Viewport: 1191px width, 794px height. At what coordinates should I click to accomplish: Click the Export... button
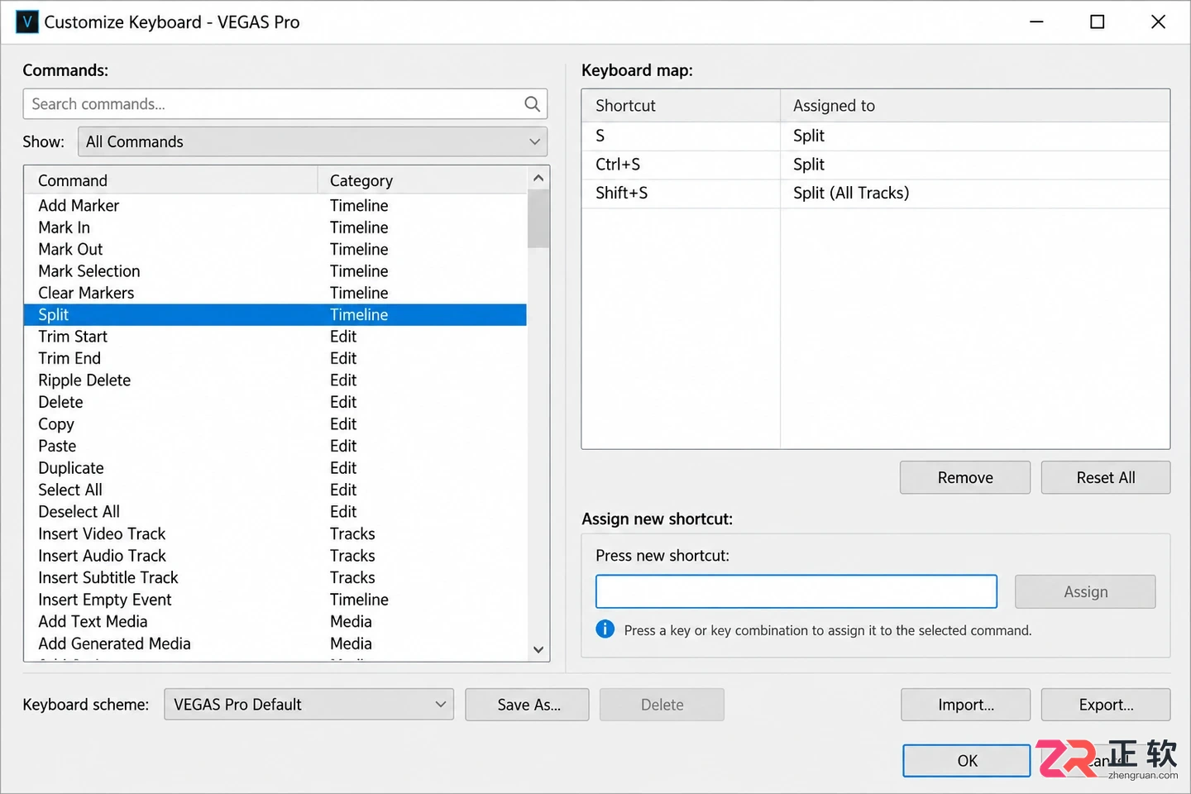(x=1106, y=705)
